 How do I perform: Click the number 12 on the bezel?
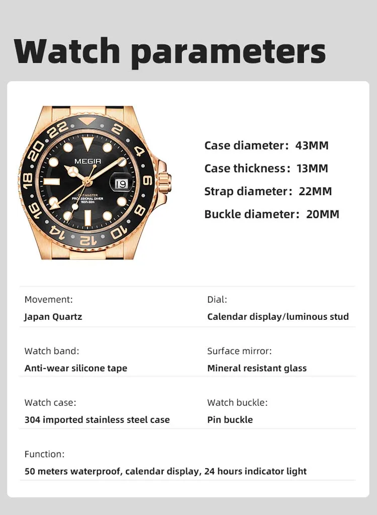click(x=88, y=241)
